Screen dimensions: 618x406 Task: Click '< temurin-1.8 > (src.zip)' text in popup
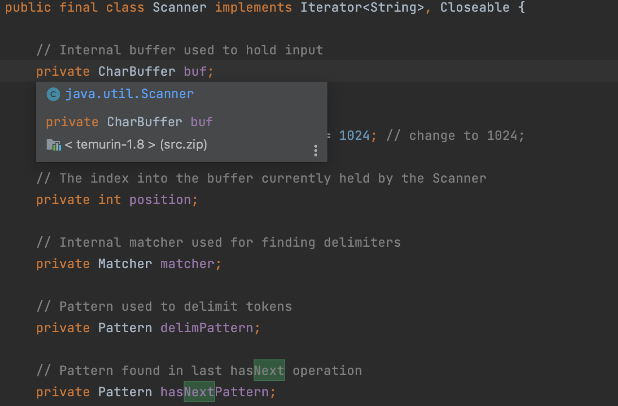(x=136, y=145)
